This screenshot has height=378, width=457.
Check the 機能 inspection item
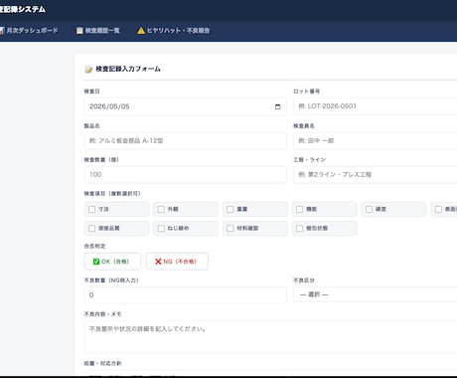(300, 209)
